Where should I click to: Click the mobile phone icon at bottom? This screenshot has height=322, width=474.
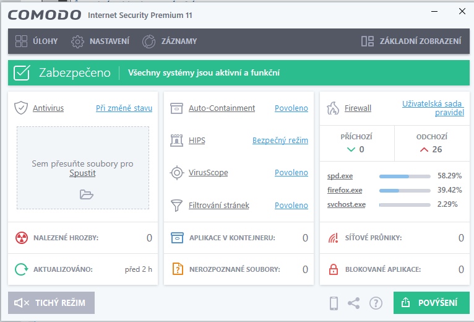pos(334,303)
